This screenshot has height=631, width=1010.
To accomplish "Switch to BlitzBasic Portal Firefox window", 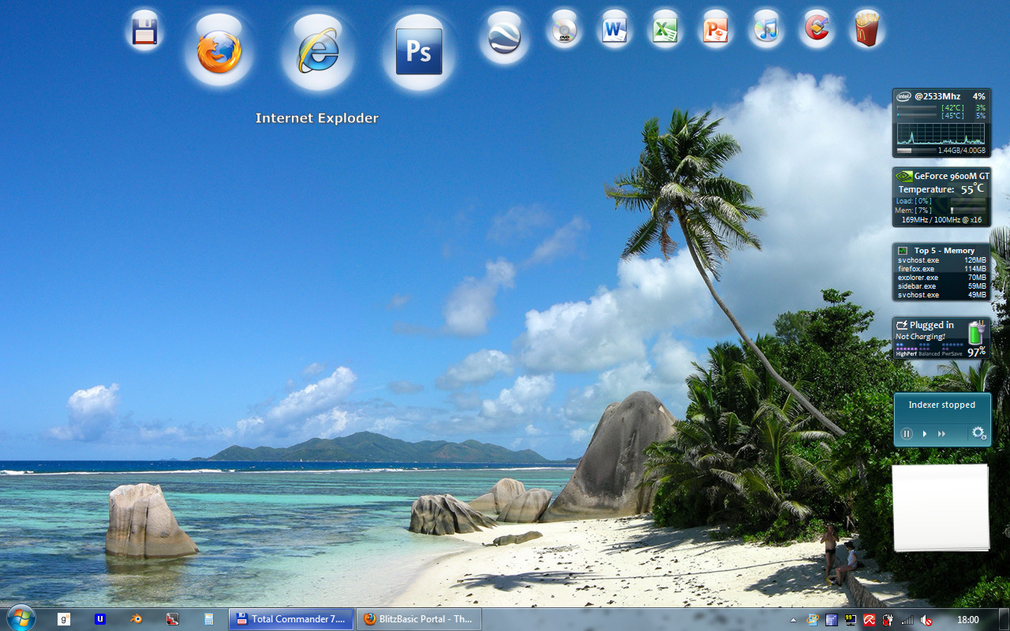I will 418,619.
